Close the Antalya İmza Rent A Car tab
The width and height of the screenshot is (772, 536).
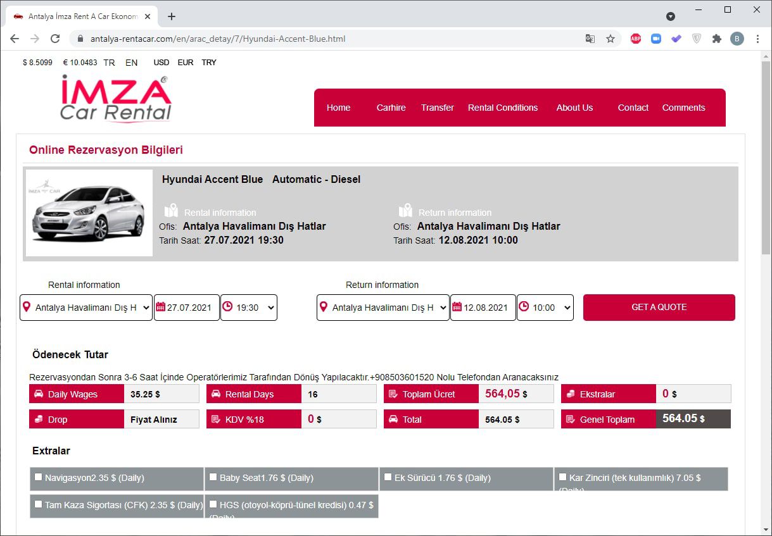(148, 16)
